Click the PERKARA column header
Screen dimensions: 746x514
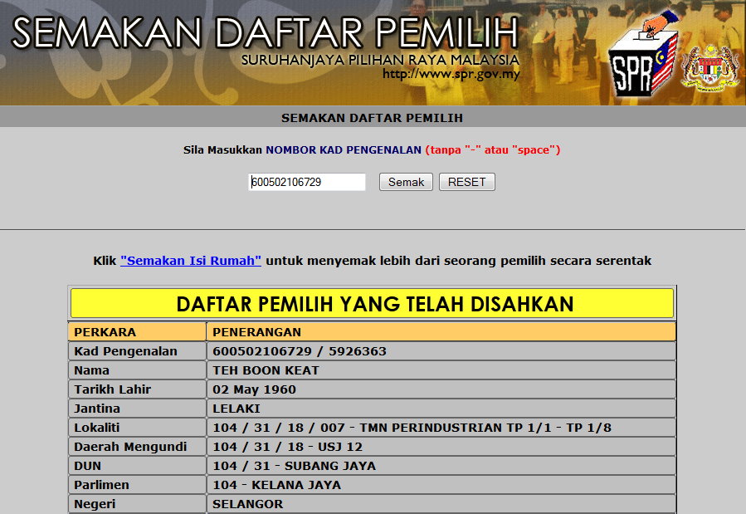[x=137, y=331]
